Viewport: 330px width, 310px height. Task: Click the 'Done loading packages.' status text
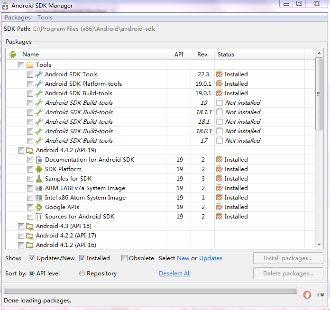click(37, 301)
